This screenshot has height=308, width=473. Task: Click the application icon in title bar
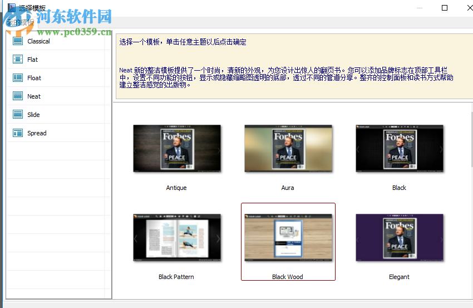12,8
